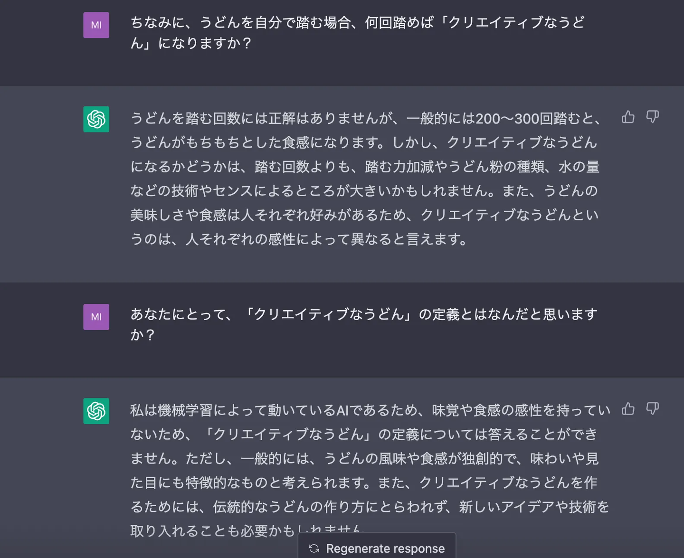684x558 pixels.
Task: Click the word AI in the second reply
Action: 343,410
